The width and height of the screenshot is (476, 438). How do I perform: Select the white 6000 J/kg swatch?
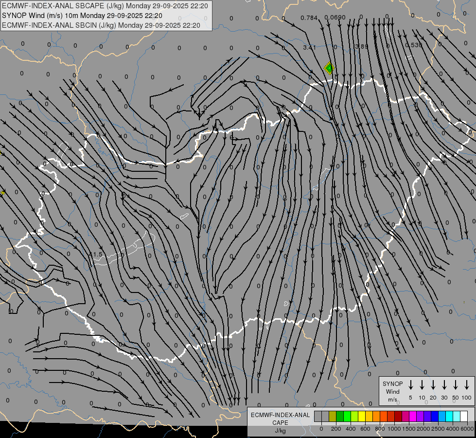pos(464,416)
